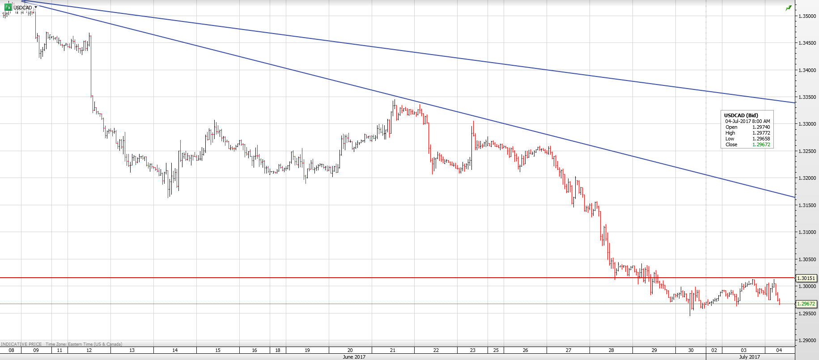Click the INDICATIVE PRICE text
Image resolution: width=819 pixels, height=360 pixels.
21,344
